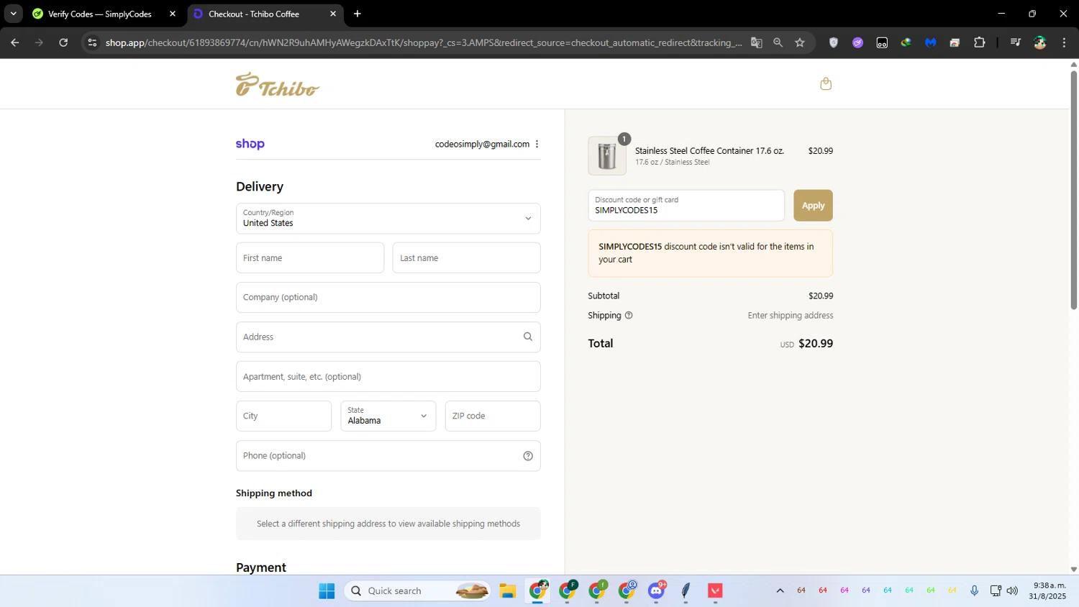This screenshot has height=607, width=1079.
Task: Open the media controls icon
Action: (1015, 42)
